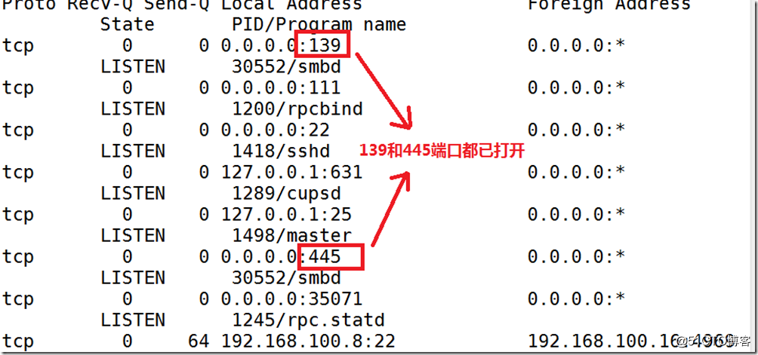Click the Send-Q value 64
This screenshot has height=355, width=758.
199,341
